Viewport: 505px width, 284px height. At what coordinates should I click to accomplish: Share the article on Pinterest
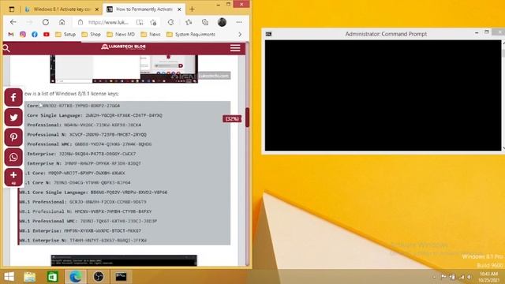coord(13,137)
